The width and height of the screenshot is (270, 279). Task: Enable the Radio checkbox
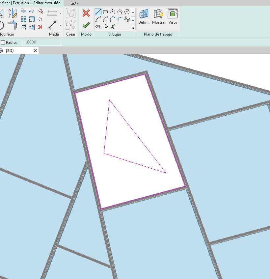(3, 42)
